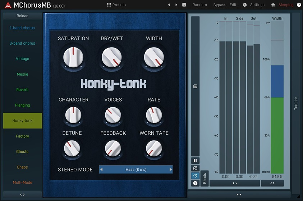
Task: Toggle the Bands meter view
Action: coord(205,178)
